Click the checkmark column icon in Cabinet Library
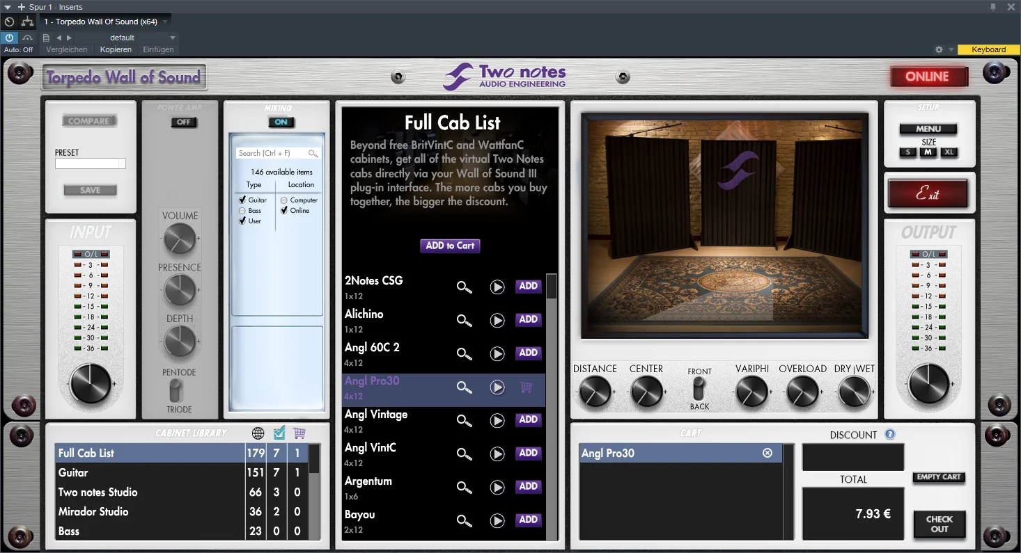Screen dimensions: 1021x553 (279, 433)
